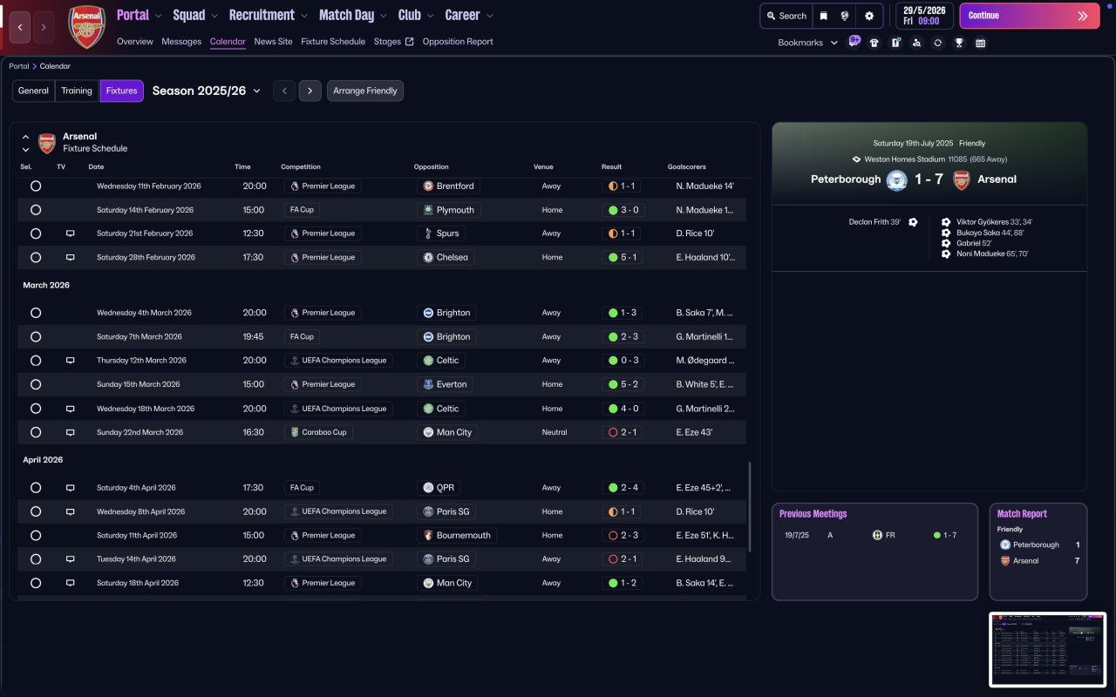Image resolution: width=1116 pixels, height=697 pixels.
Task: Open the Squad menu dropdown
Action: (196, 15)
